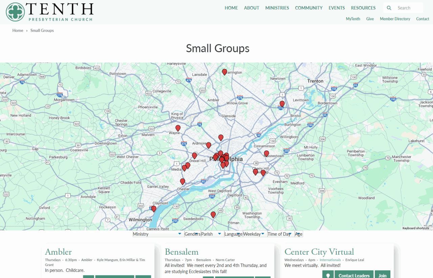Click the map pin near Moorestown
433x278 pixels.
point(267,153)
